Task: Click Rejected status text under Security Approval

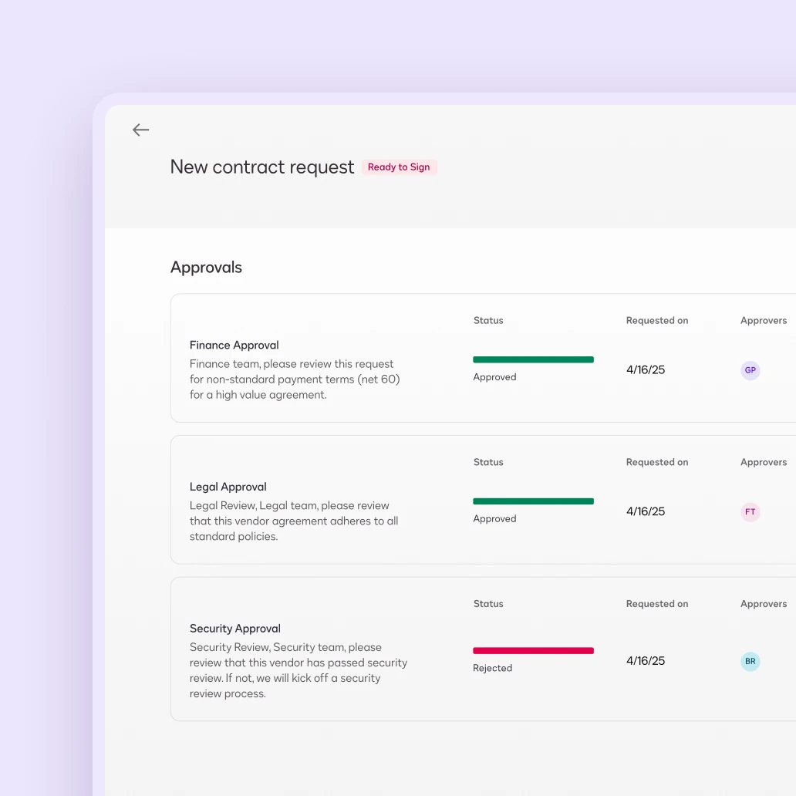Action: (x=492, y=668)
